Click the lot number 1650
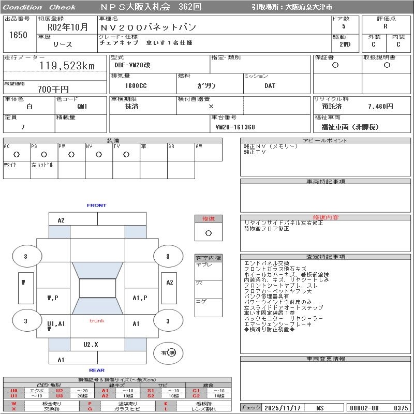This screenshot has height=414, width=414. pos(18,35)
